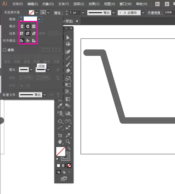Open the 文件(F) menu
Image resolution: width=175 pixels, height=194 pixels.
(x=18, y=4)
